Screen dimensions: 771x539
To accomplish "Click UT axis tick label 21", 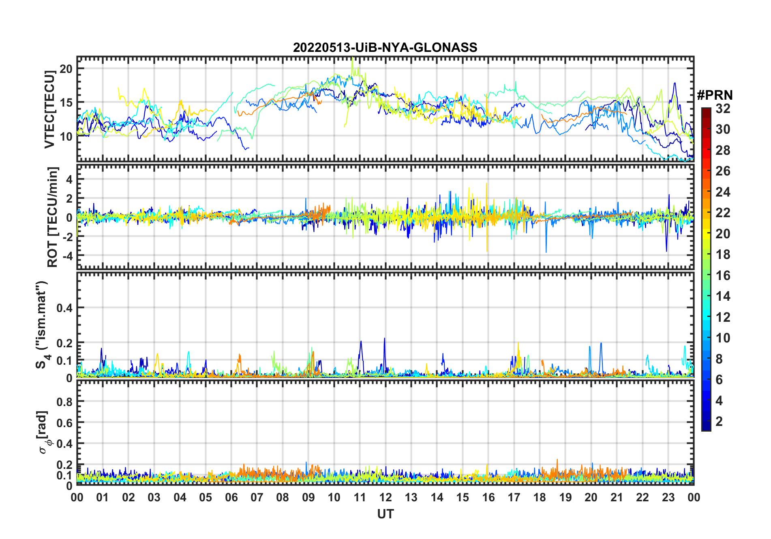I will pos(617,497).
